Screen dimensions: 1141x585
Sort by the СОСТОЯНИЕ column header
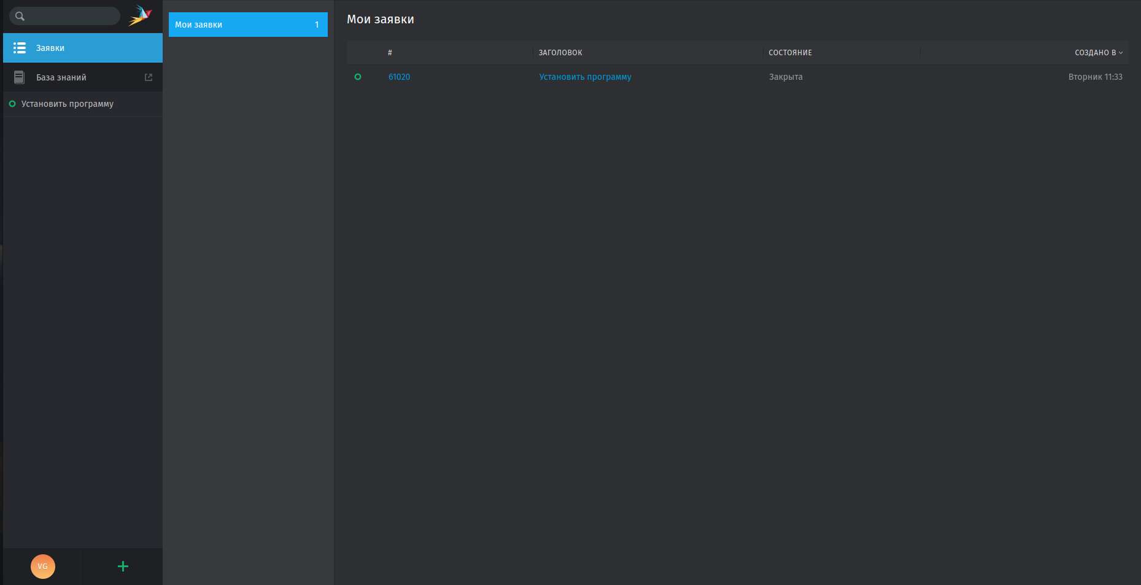pyautogui.click(x=790, y=53)
